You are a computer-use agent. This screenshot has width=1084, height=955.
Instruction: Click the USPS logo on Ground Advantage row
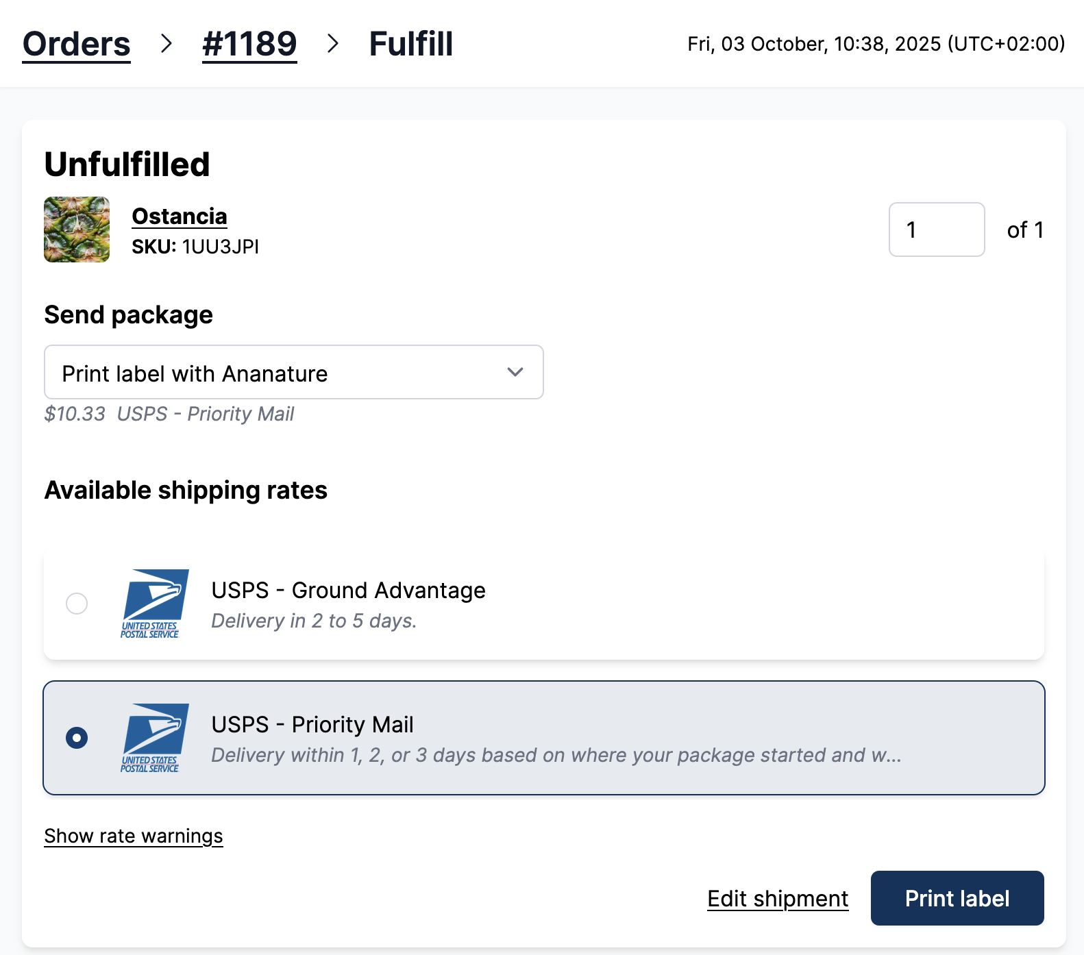153,604
